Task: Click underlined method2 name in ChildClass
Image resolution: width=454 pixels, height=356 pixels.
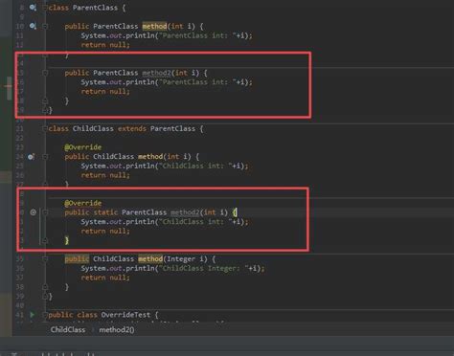Action: click(185, 212)
